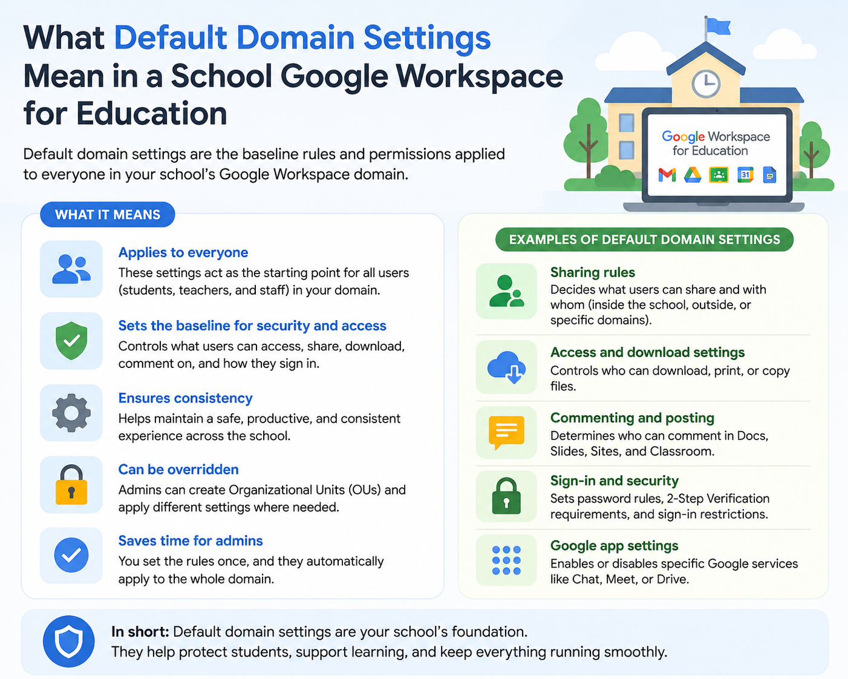The image size is (848, 679).
Task: Click the cloud download icon
Action: [x=506, y=367]
